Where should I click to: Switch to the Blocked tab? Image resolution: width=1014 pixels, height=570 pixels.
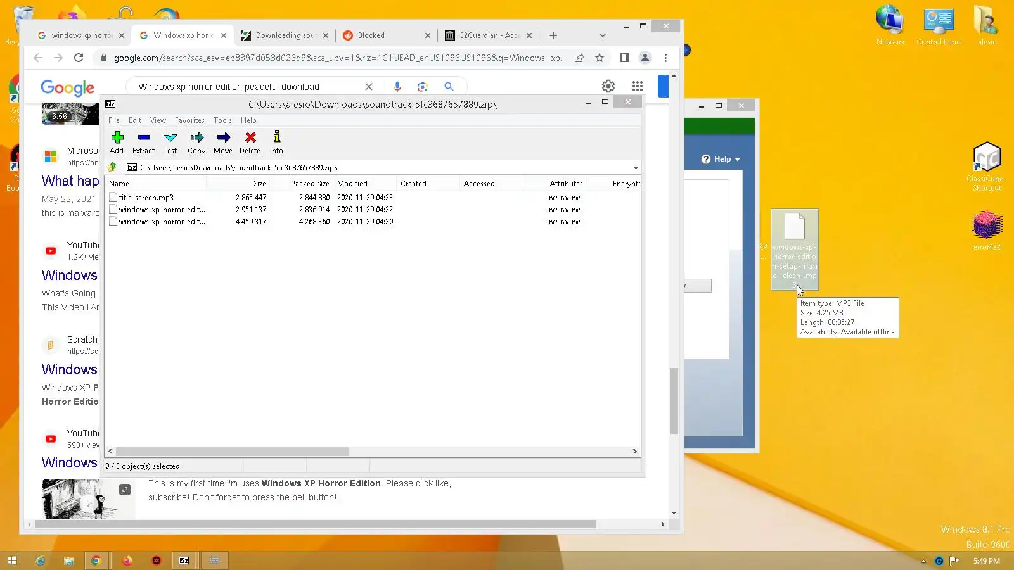[386, 35]
